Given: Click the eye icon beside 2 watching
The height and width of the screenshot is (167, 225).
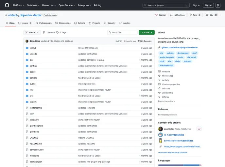Looking at the screenshot, I should 159,93.
